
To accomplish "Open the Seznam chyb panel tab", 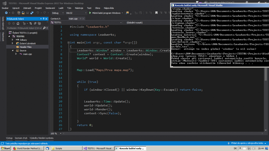I will (x=21, y=138).
